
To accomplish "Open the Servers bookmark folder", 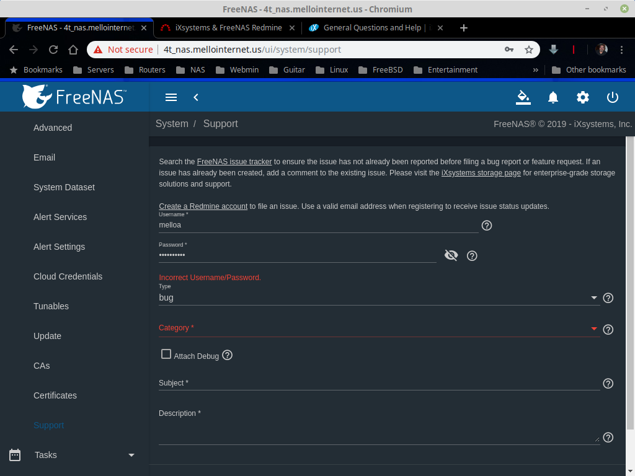I will (x=94, y=70).
